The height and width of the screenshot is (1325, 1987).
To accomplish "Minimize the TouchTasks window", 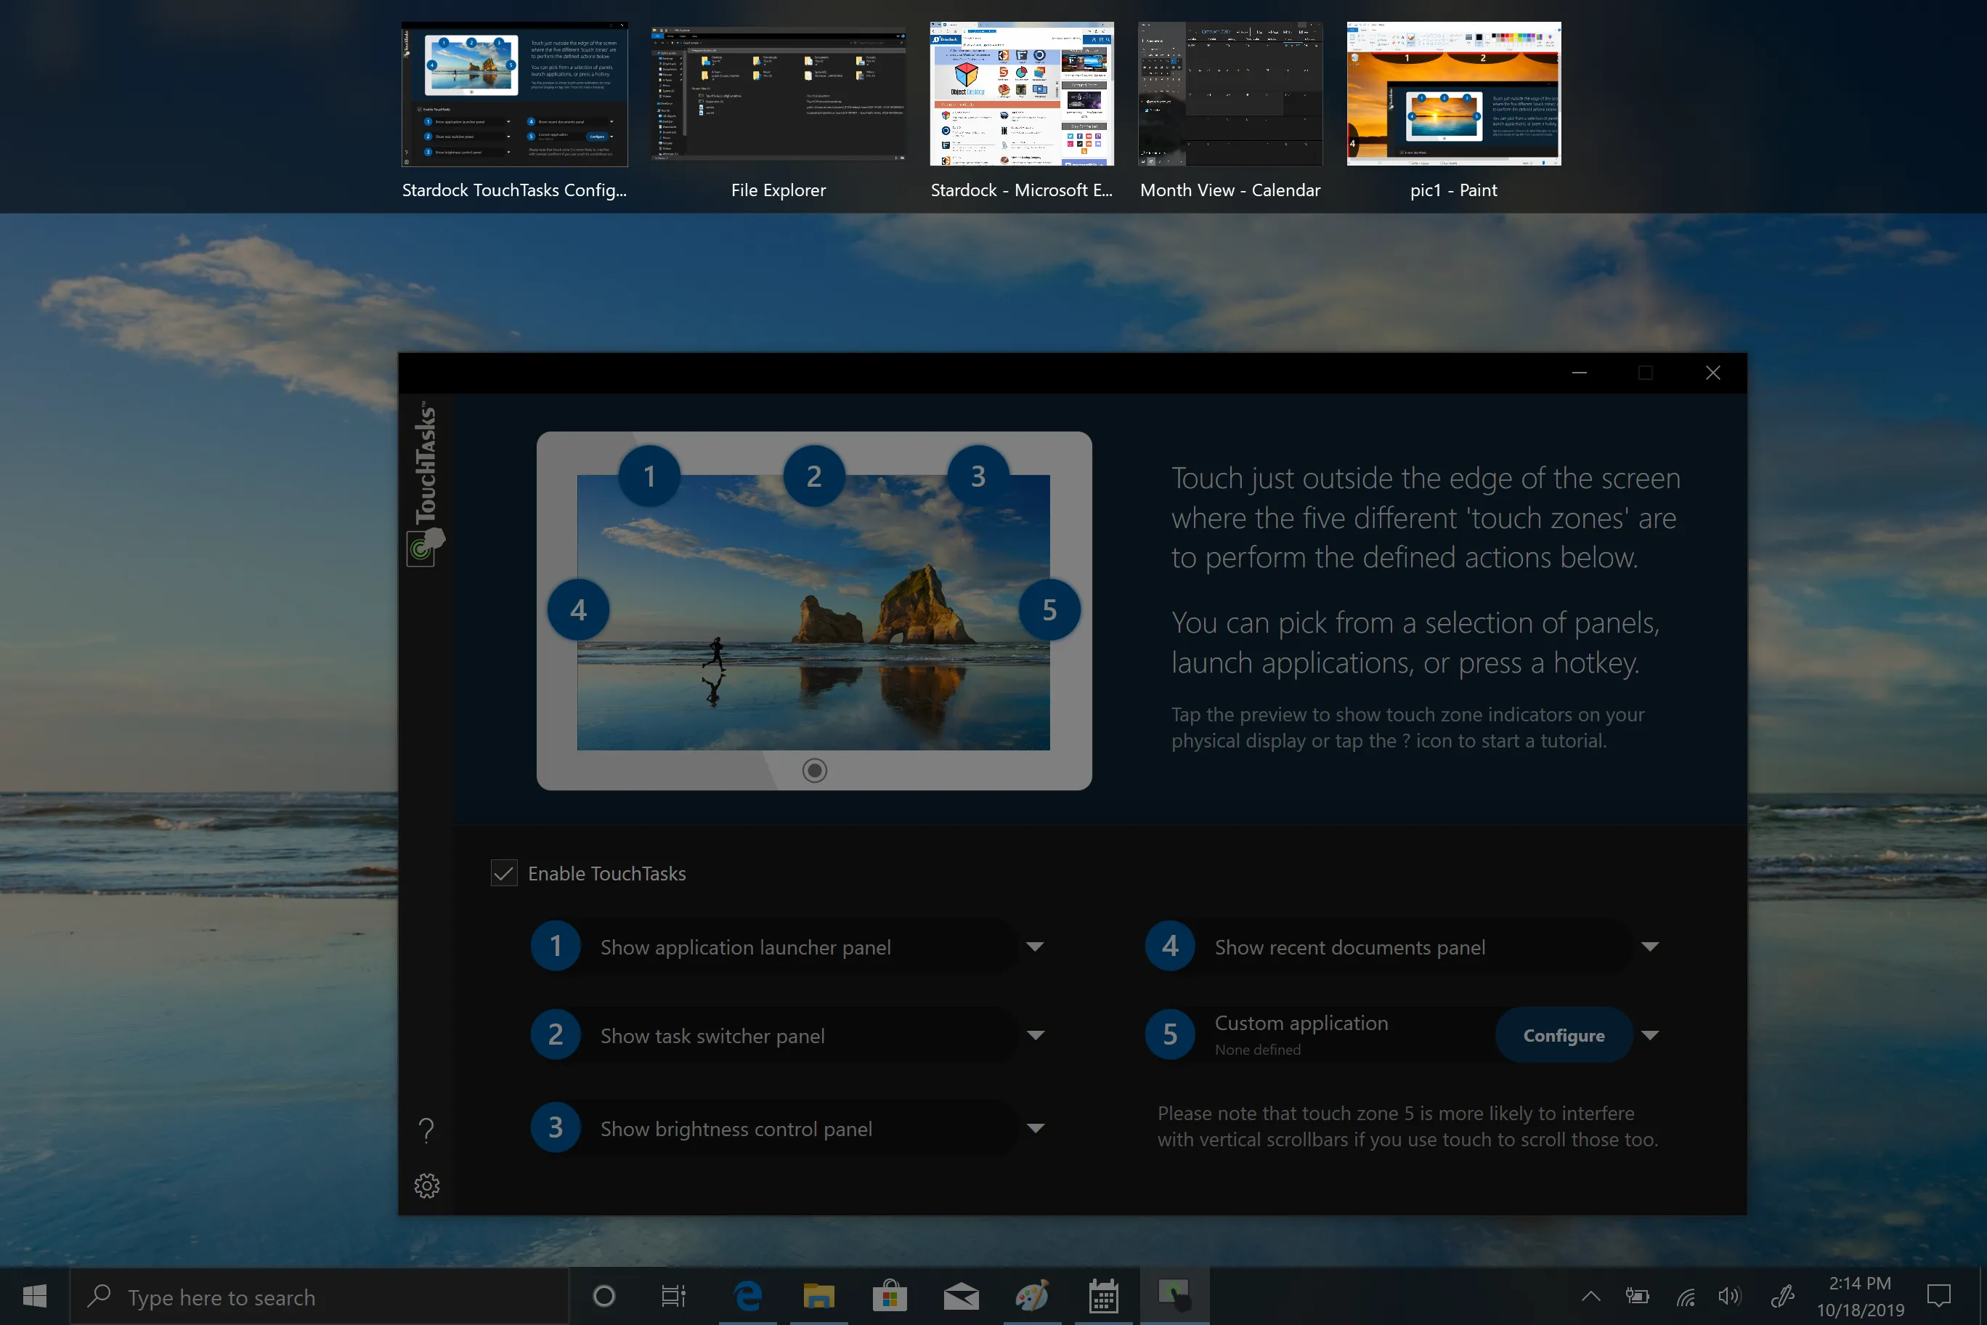I will (1579, 373).
